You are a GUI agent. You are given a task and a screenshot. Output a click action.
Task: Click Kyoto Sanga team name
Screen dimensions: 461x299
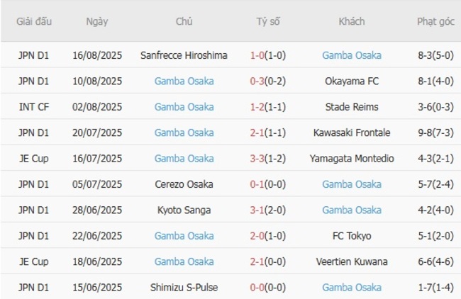[x=184, y=210]
